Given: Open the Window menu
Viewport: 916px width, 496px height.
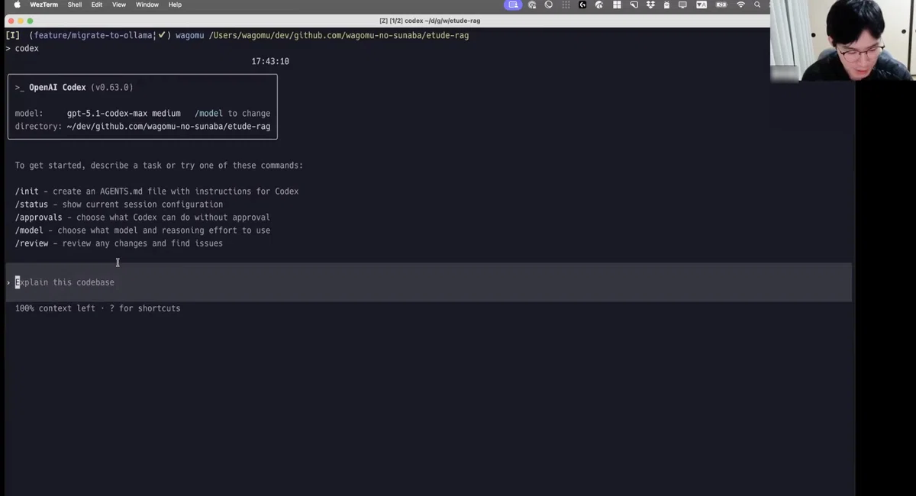Looking at the screenshot, I should click(x=147, y=5).
